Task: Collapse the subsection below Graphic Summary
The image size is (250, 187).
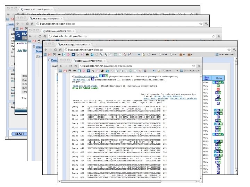Action: coord(37,56)
